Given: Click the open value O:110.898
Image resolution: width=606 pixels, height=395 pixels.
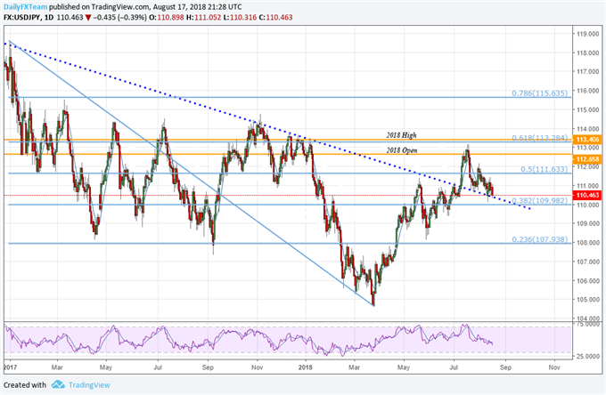Looking at the screenshot, I should pos(166,18).
